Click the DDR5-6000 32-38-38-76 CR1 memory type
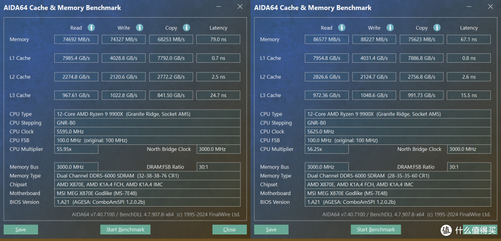The width and height of the screenshot is (501, 241). click(148, 176)
